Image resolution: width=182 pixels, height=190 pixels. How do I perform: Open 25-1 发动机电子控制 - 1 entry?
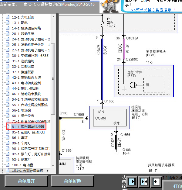pos(31,45)
